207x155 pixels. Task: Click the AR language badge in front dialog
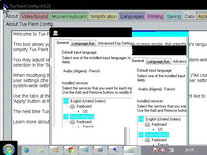(x=66, y=117)
